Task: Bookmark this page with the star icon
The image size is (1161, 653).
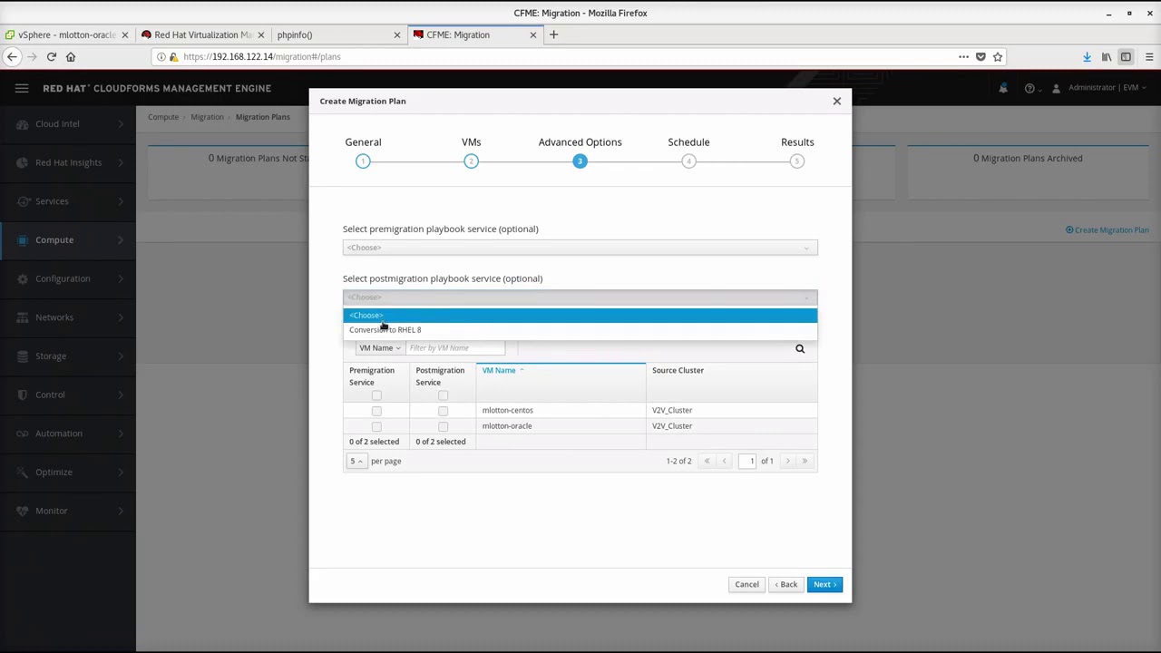Action: tap(998, 56)
